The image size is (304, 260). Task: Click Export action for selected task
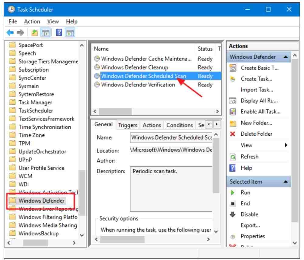click(x=250, y=225)
